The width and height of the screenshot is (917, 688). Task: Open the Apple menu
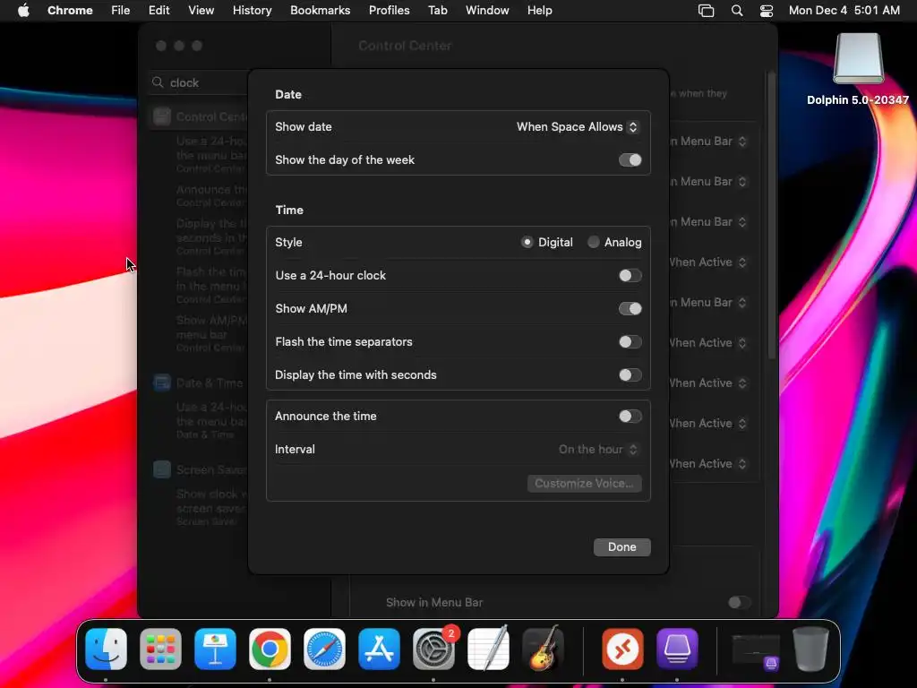(23, 10)
